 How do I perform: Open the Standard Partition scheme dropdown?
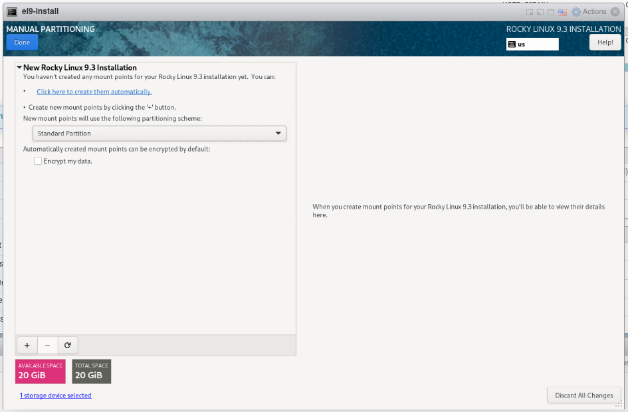click(159, 134)
